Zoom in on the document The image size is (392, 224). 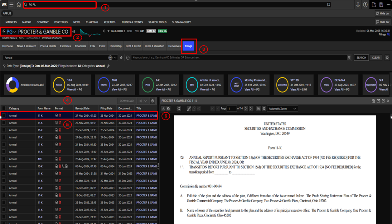[x=264, y=109]
